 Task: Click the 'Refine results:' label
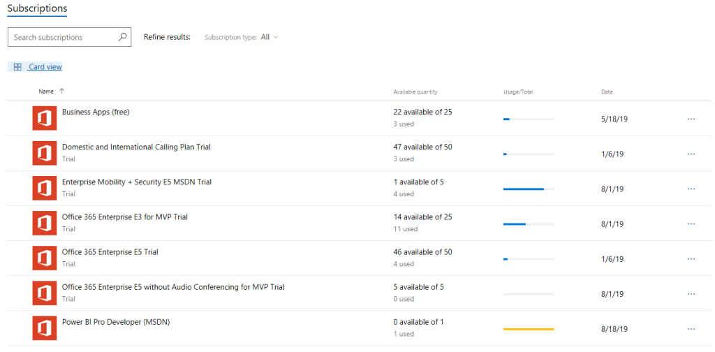[x=167, y=38]
